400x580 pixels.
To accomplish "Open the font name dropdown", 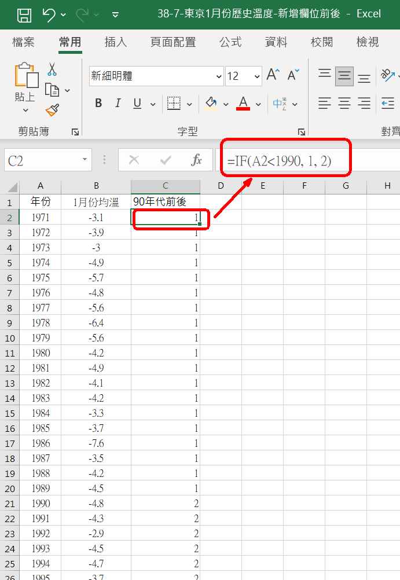I will click(x=219, y=76).
